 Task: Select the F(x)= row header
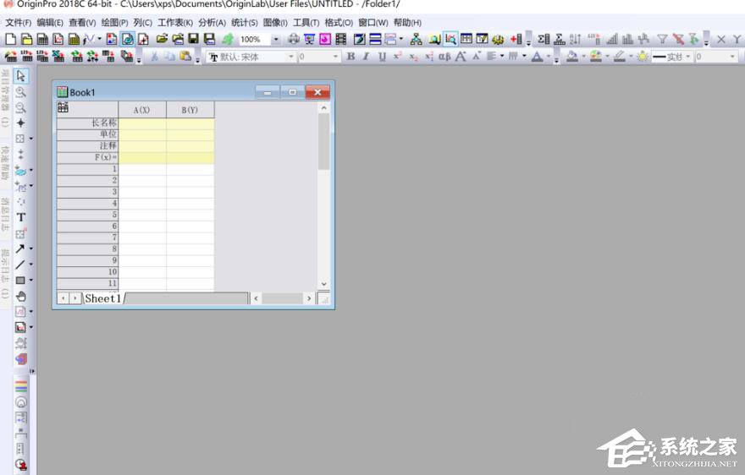click(x=87, y=157)
